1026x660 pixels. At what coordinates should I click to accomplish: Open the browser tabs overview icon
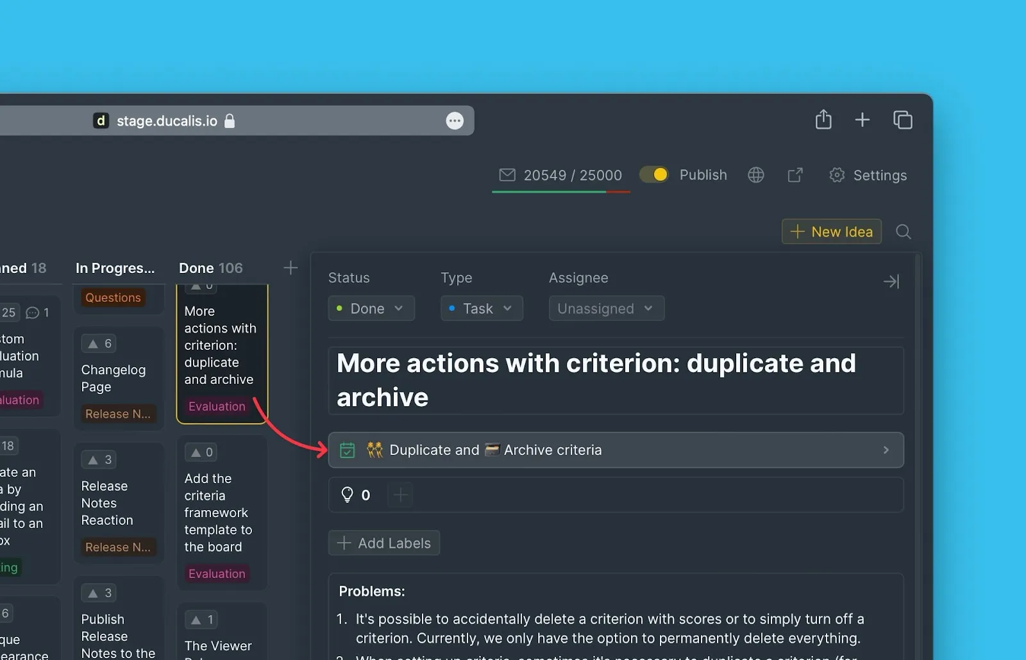click(903, 120)
